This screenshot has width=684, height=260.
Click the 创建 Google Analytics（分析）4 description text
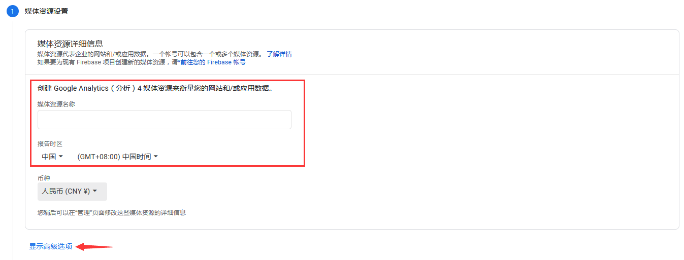156,89
